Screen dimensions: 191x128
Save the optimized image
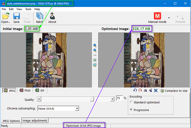coord(16,18)
